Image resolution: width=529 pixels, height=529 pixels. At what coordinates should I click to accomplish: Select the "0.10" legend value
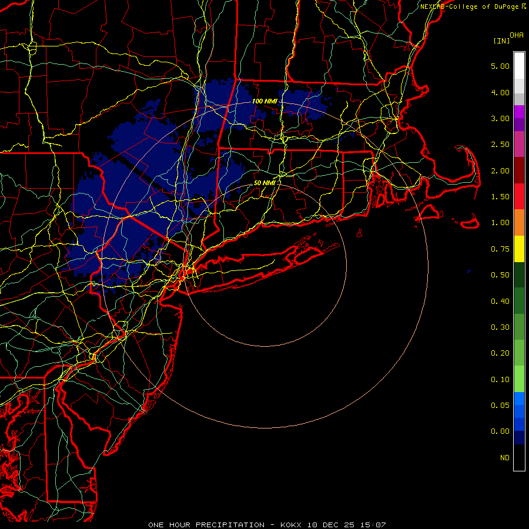tap(500, 380)
